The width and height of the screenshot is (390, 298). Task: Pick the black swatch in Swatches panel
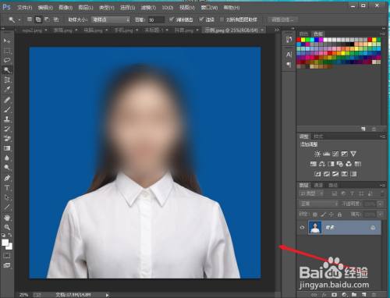[352, 44]
